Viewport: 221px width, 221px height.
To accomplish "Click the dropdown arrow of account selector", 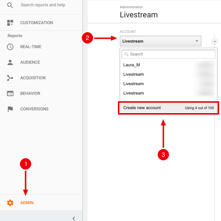I will coord(197,41).
